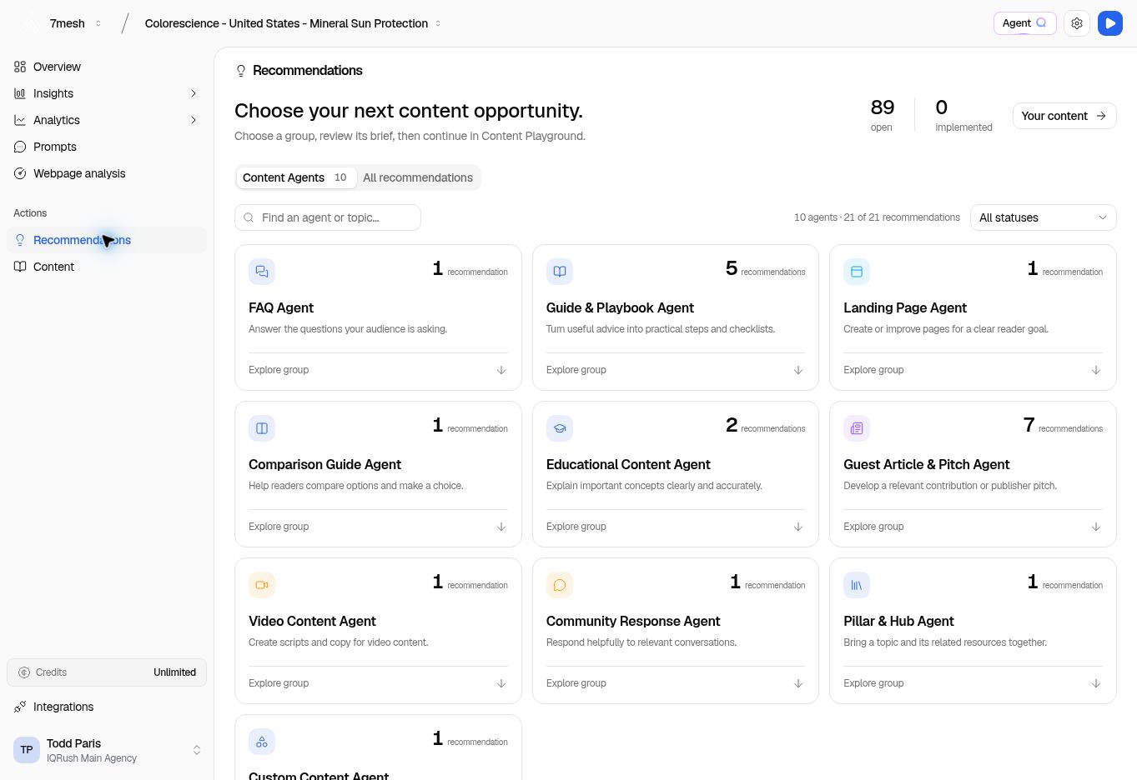Click the Find an agent or topic search field
This screenshot has width=1137, height=780.
coord(328,217)
